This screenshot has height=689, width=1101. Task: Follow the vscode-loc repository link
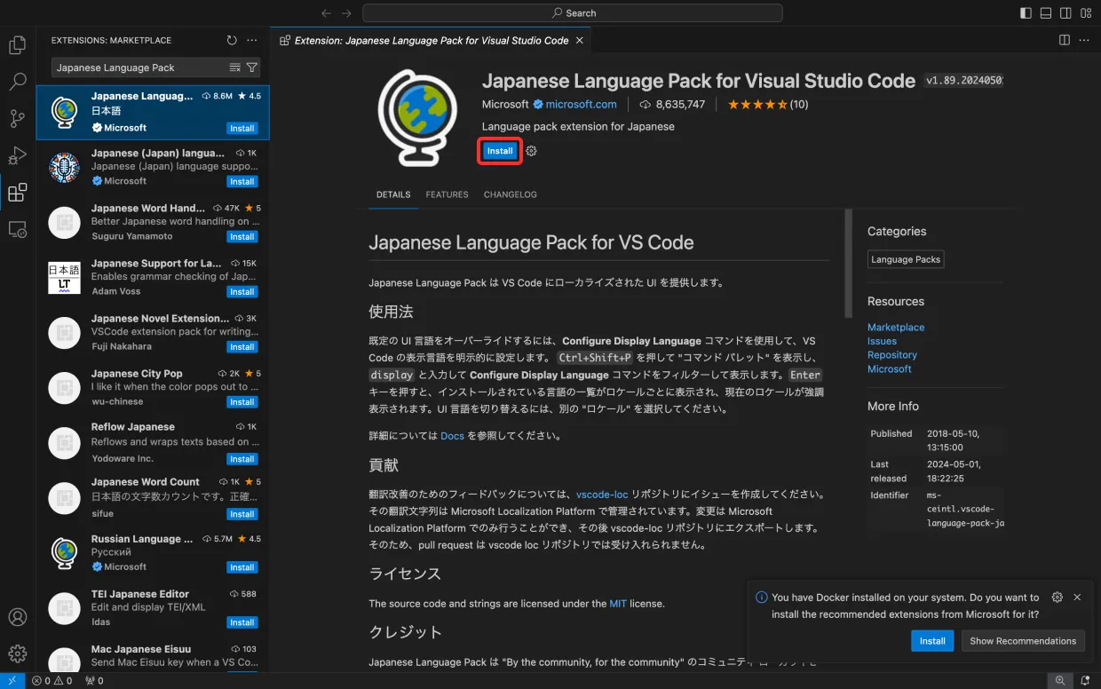click(x=602, y=495)
